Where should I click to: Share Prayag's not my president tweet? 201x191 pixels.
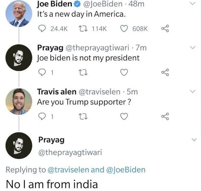pyautogui.click(x=165, y=72)
